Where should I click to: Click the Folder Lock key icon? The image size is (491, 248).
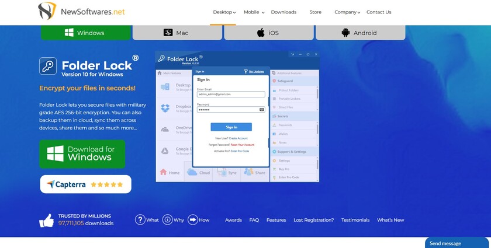48,66
